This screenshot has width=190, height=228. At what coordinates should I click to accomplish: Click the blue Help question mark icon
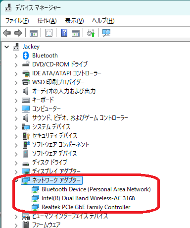tap(64, 33)
